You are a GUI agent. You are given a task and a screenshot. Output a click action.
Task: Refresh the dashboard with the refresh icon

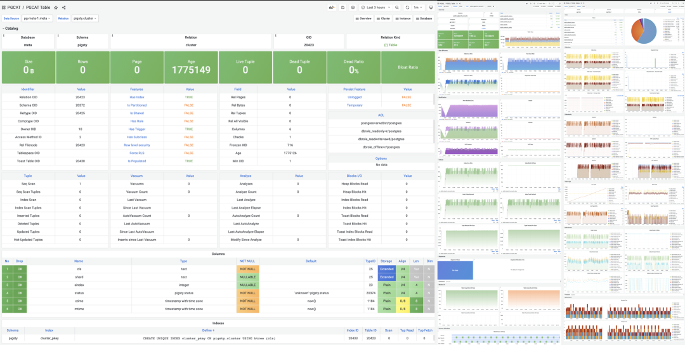coord(408,7)
